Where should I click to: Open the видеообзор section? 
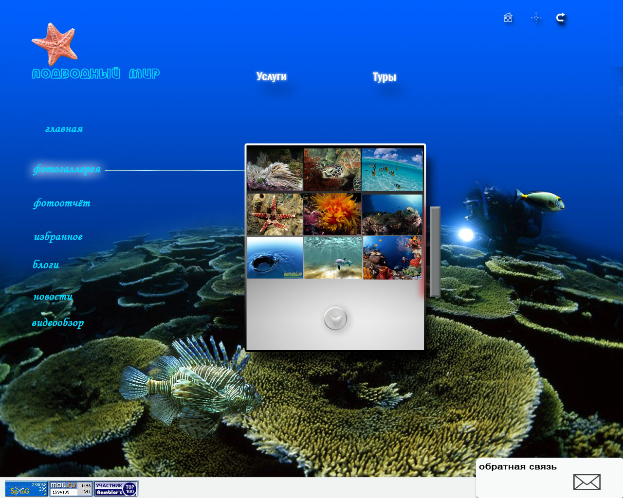click(x=58, y=323)
